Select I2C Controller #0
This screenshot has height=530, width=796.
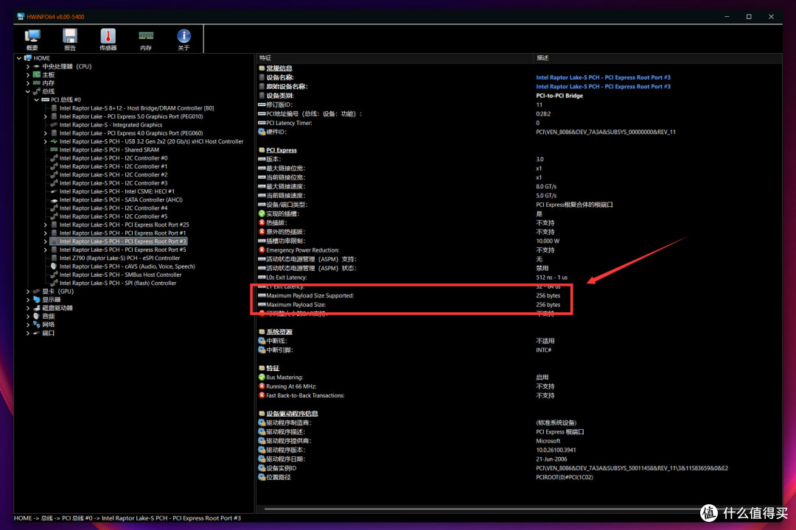[114, 158]
